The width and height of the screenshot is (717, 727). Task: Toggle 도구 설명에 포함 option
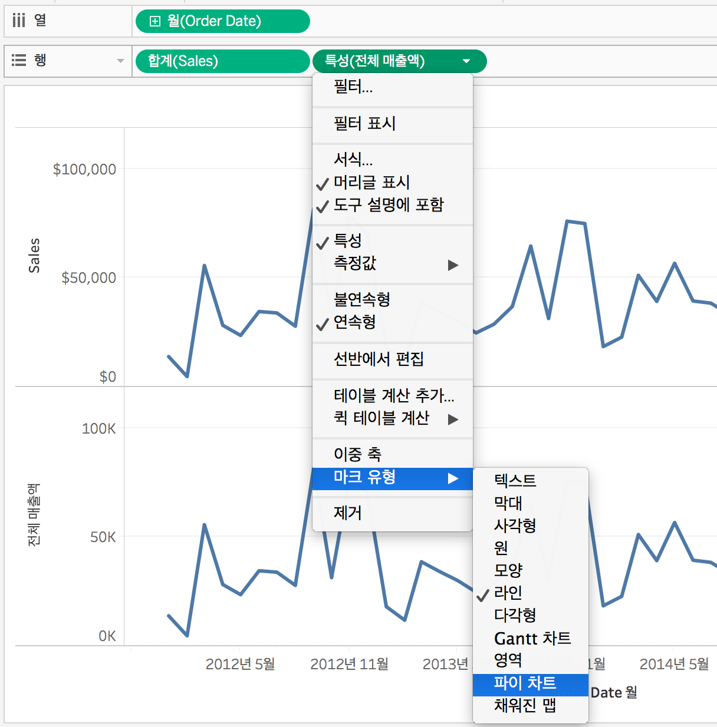pos(393,204)
